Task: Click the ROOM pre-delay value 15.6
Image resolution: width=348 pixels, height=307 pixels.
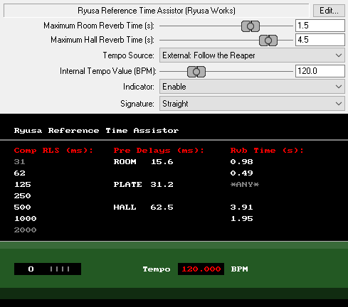Action: click(x=162, y=162)
